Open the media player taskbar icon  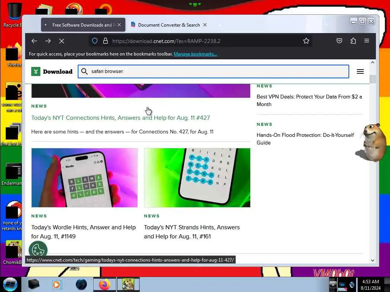point(56,284)
